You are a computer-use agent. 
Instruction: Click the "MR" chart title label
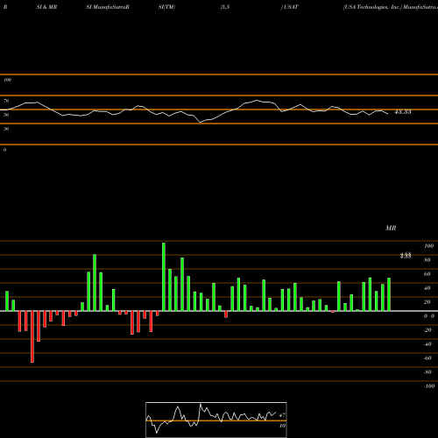(391, 228)
